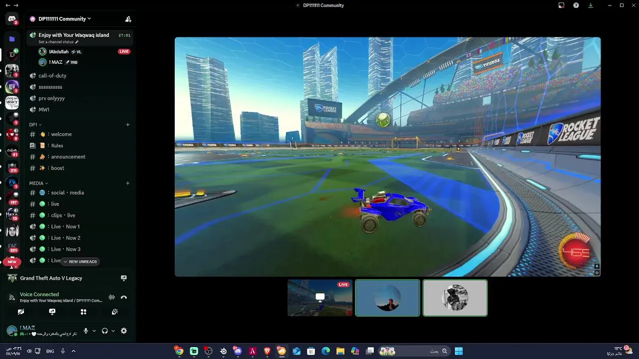Open the server folder icon in sidebar
639x359 pixels.
coord(12,38)
